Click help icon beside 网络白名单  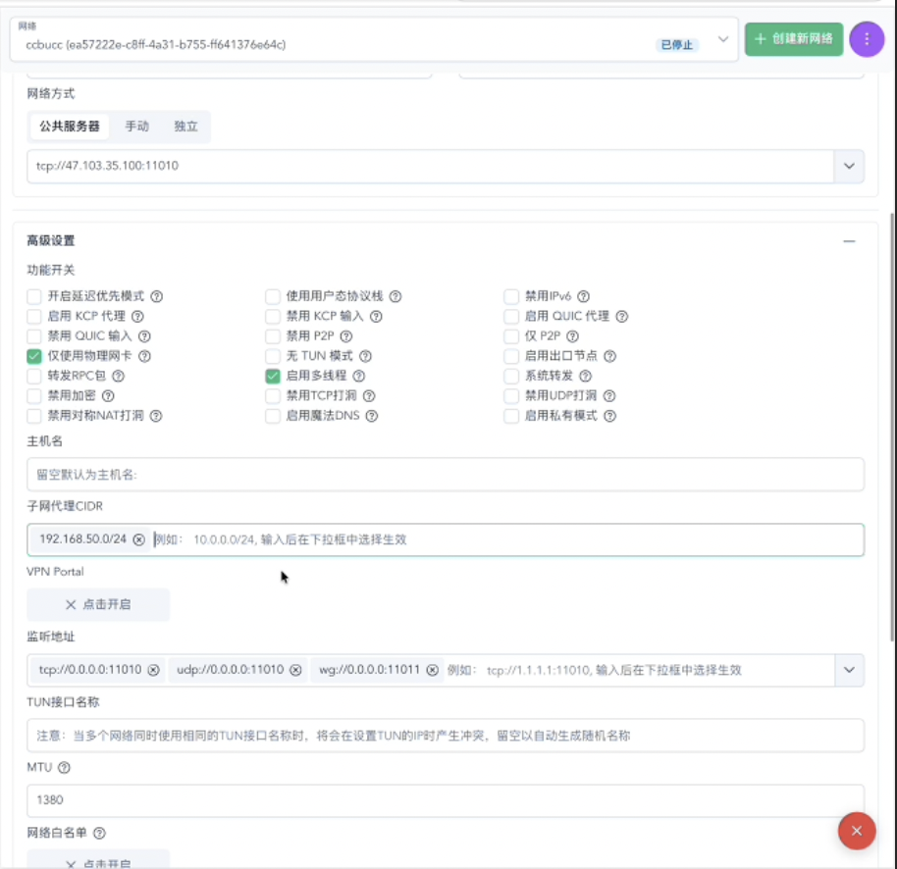99,833
